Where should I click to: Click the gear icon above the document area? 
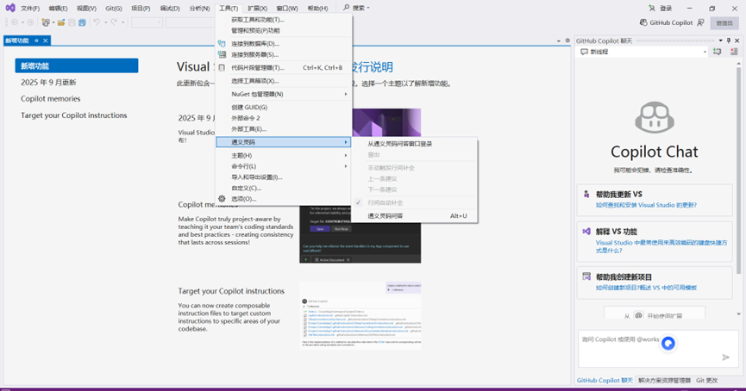pyautogui.click(x=567, y=40)
